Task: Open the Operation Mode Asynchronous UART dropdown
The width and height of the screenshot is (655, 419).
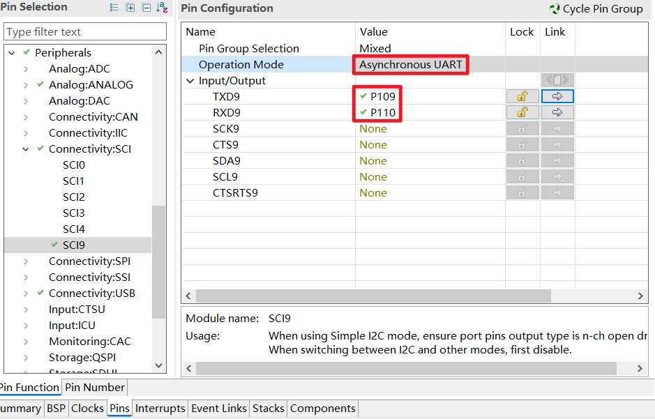Action: point(411,65)
